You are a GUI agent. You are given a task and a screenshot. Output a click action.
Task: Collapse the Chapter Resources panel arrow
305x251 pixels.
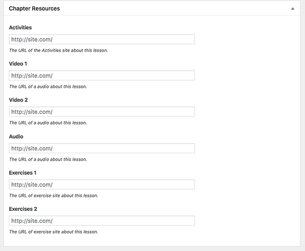pos(292,9)
